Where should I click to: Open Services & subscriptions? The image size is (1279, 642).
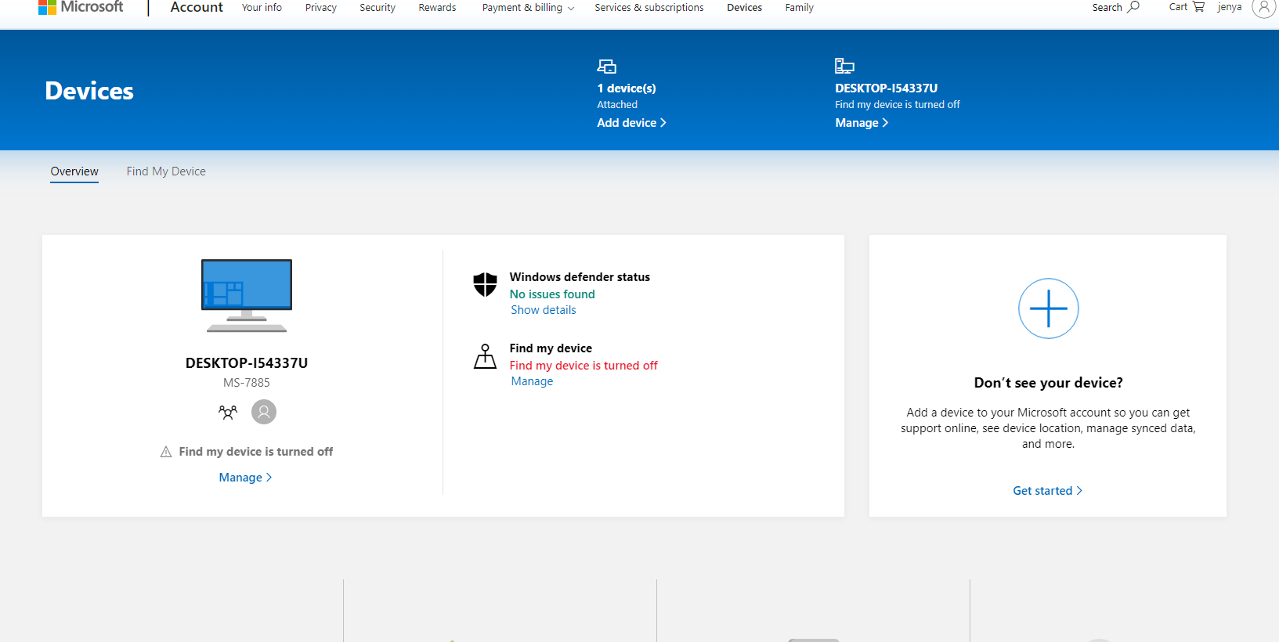649,8
